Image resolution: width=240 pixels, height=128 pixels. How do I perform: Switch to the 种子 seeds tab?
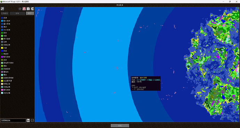tap(30, 13)
